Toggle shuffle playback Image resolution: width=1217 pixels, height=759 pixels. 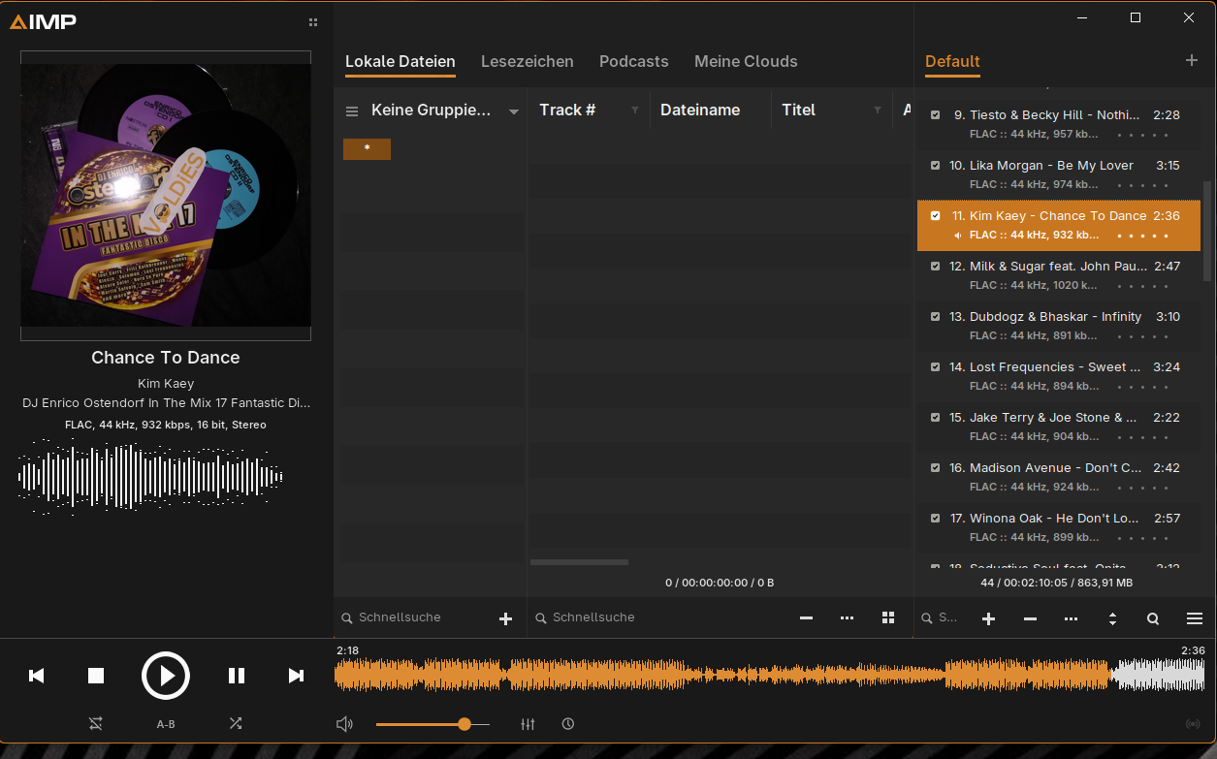tap(236, 723)
